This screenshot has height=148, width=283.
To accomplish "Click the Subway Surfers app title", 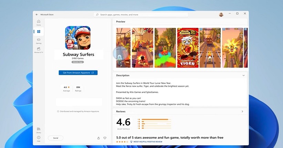I will click(x=78, y=54).
